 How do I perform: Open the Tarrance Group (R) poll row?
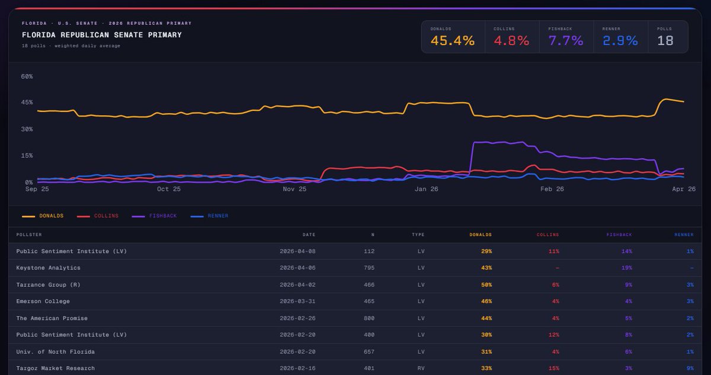[355, 284]
